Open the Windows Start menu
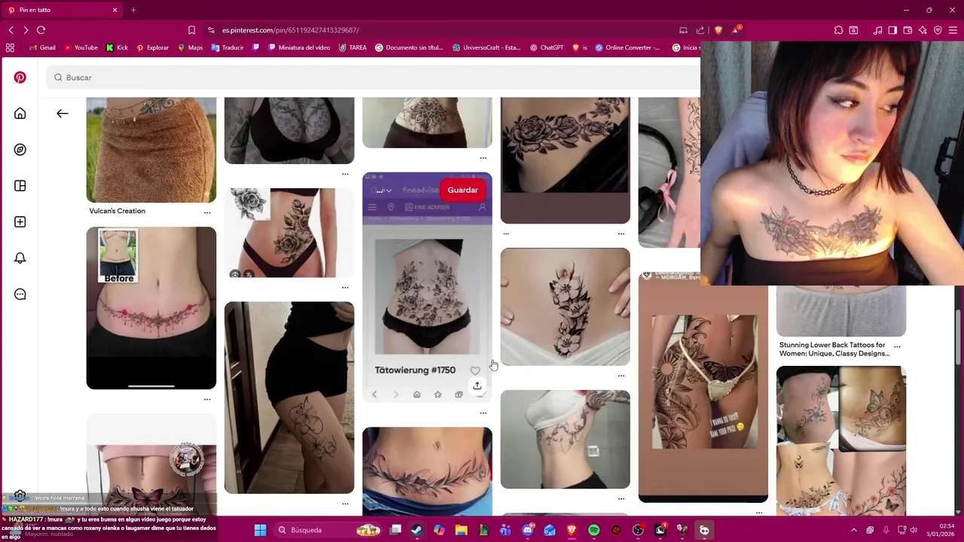Screen dimensions: 964x542 [x=260, y=530]
